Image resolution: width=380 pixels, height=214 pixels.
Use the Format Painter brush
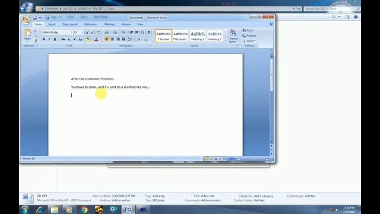[36, 41]
